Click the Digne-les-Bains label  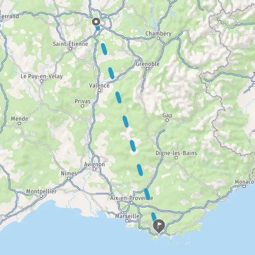click(176, 153)
